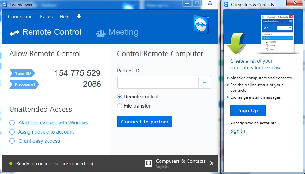Open the Partner ID dropdown arrow
Screen dimensions: 305x174
click(x=205, y=82)
